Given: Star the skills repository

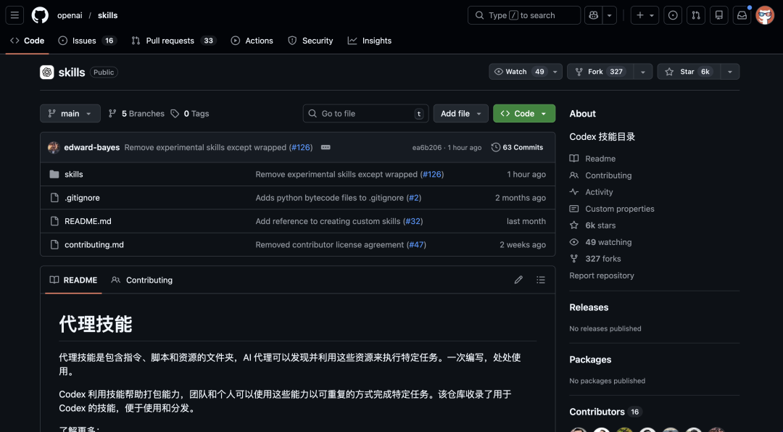Looking at the screenshot, I should (689, 72).
